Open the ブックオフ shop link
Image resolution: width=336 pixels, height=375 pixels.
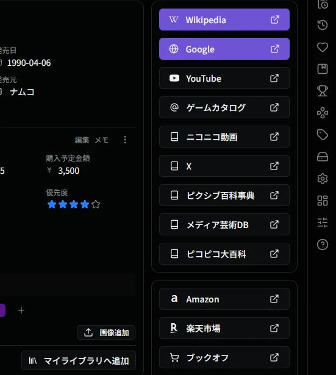tap(224, 357)
